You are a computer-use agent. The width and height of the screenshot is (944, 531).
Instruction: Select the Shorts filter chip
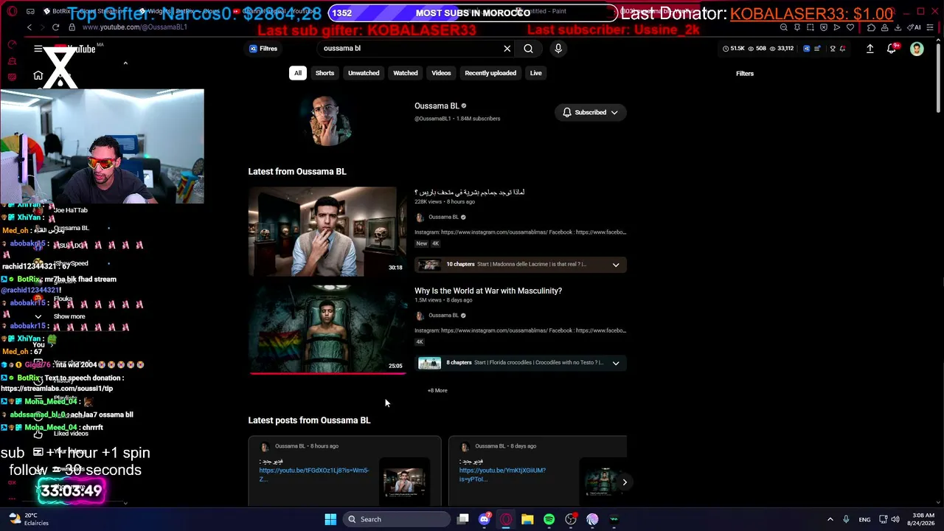pos(324,73)
